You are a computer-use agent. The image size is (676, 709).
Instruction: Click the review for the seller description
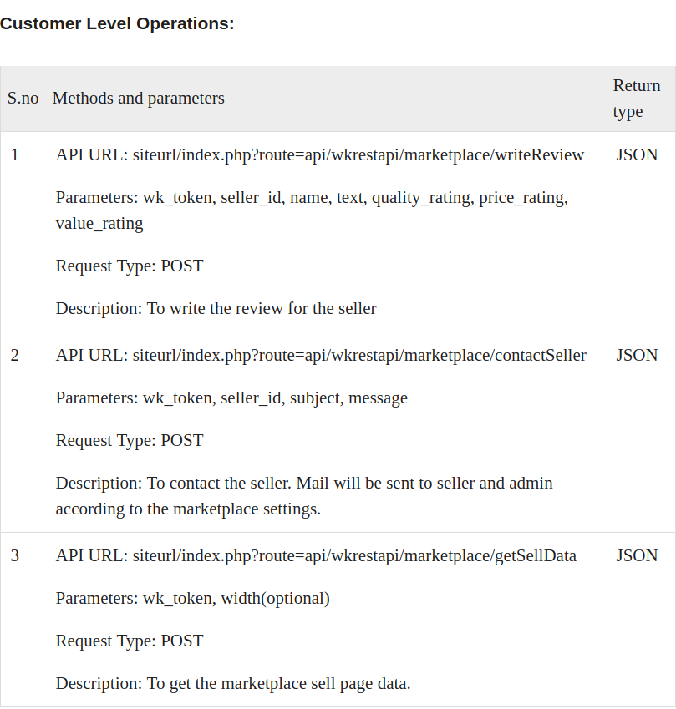216,308
